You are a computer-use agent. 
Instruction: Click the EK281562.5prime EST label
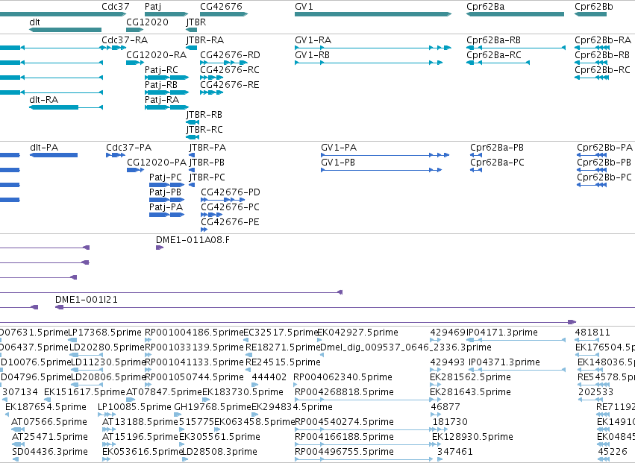coord(470,377)
